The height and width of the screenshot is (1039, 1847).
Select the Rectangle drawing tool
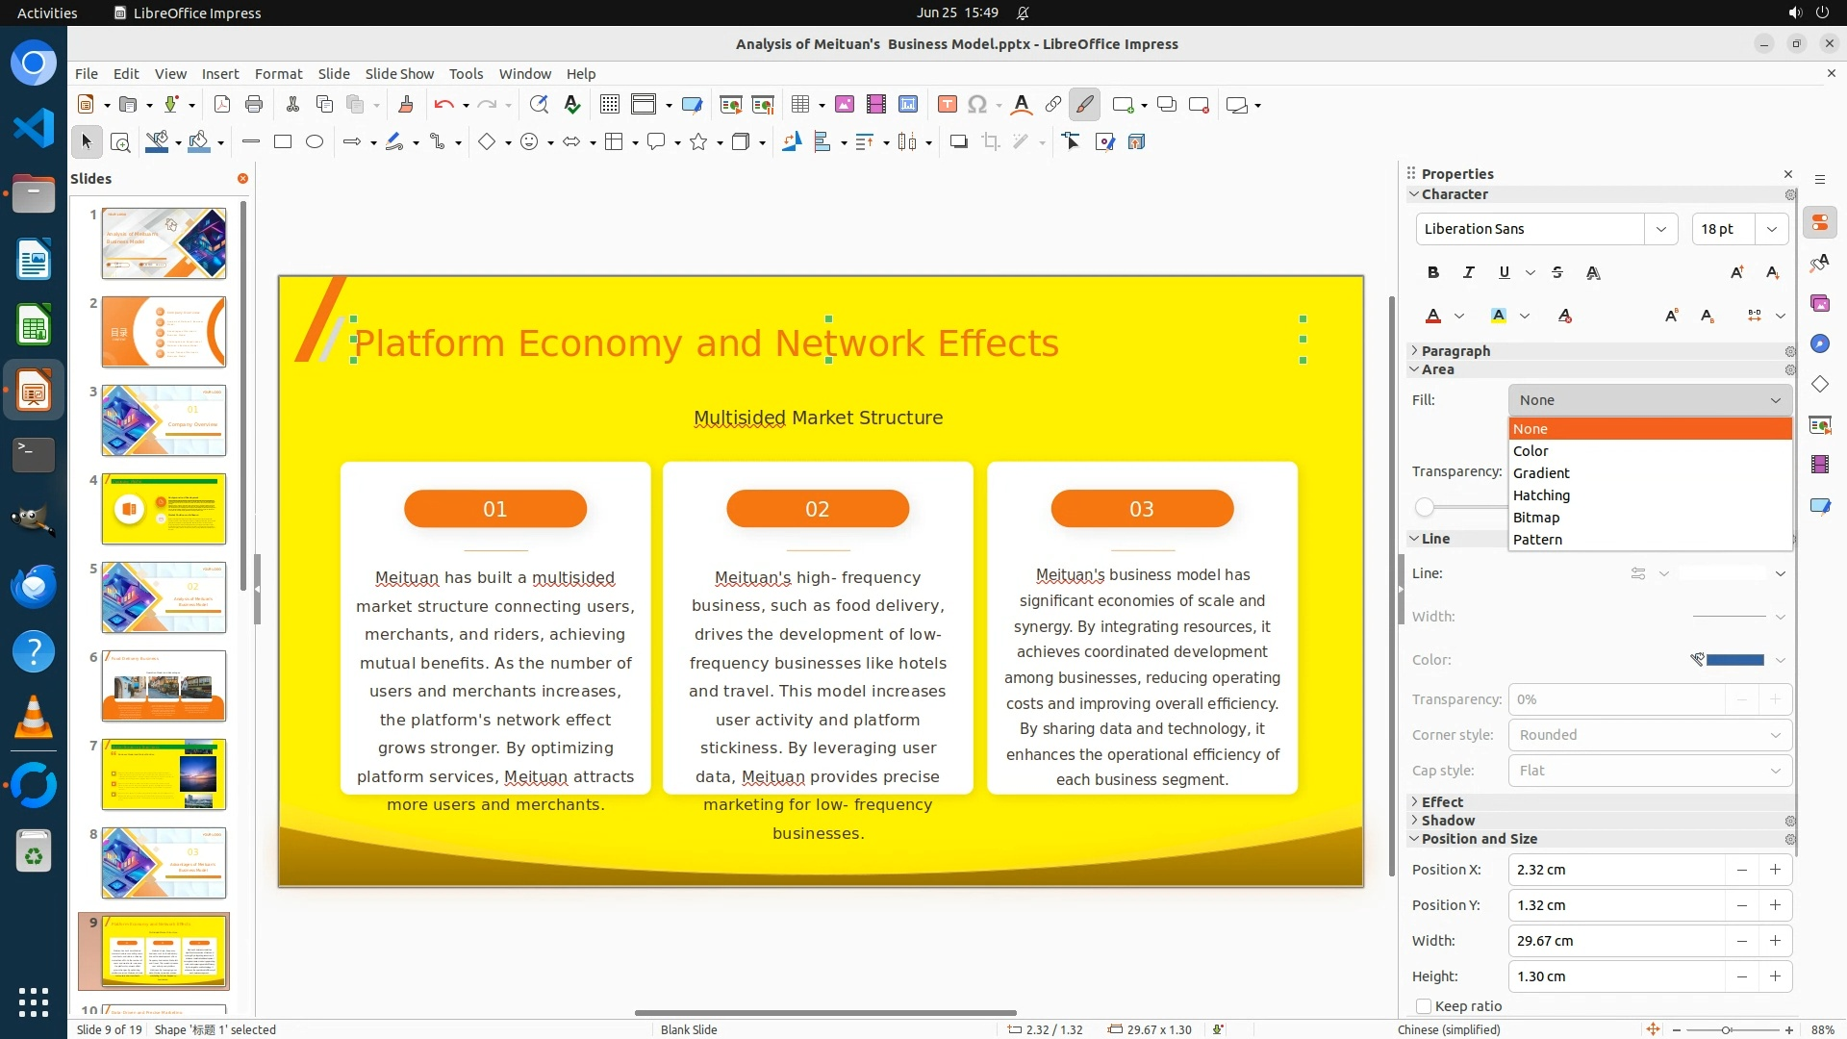coord(283,142)
